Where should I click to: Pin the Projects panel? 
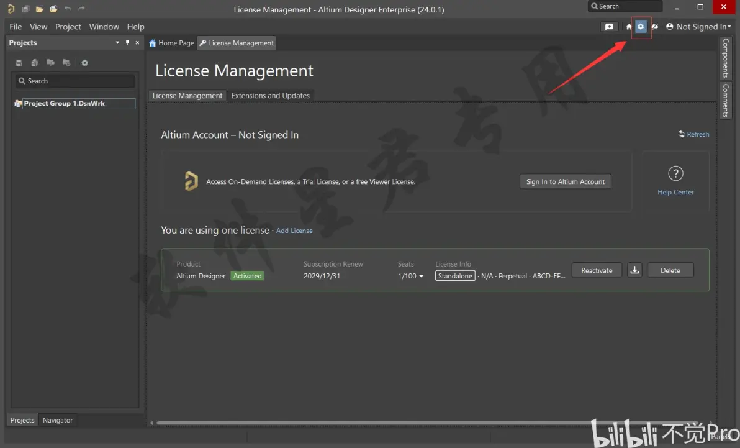pos(127,42)
